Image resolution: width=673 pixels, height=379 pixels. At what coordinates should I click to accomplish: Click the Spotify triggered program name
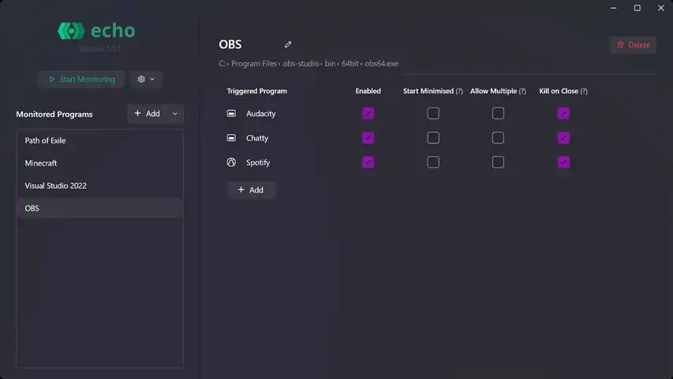(x=258, y=163)
